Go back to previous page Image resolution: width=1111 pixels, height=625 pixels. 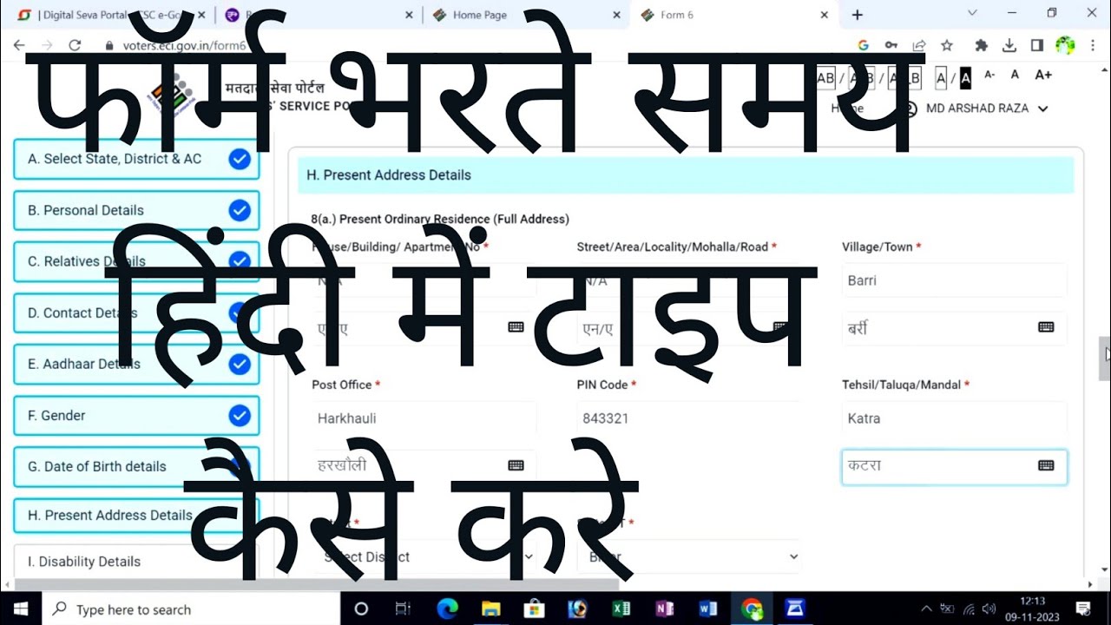point(21,45)
